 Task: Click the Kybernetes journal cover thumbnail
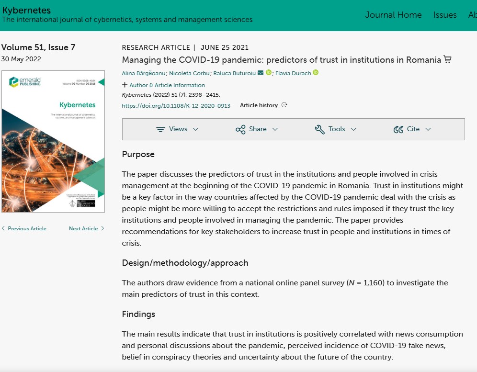click(x=53, y=141)
